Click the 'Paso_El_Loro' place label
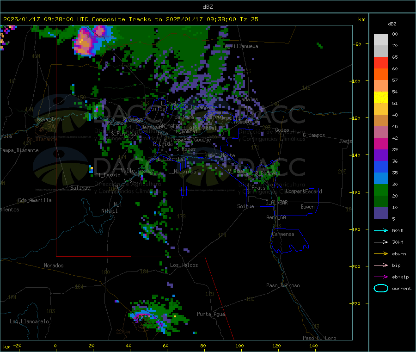The width and height of the screenshot is (416, 352). coord(319,338)
